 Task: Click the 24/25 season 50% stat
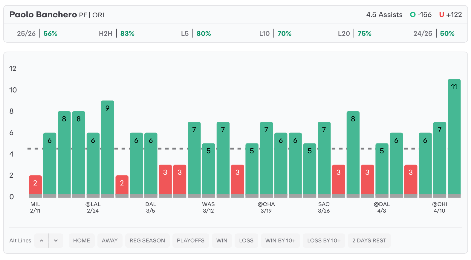tap(434, 34)
